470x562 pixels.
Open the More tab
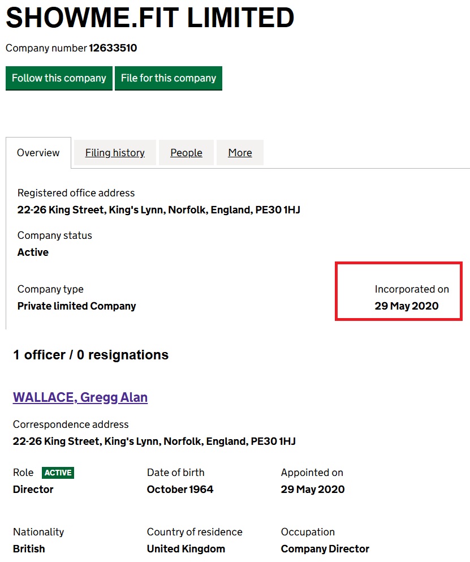240,153
